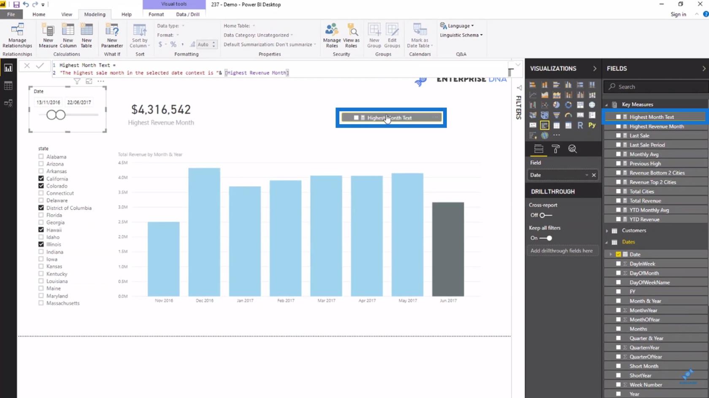Switch to Data view in left sidebar
Screen dimensions: 709x398
(x=8, y=86)
